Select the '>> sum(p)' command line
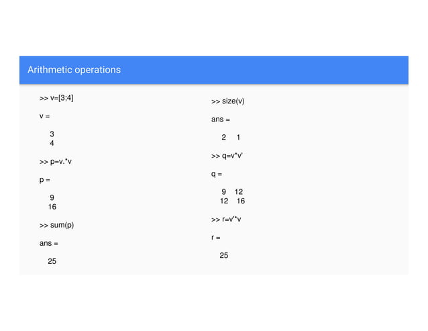The image size is (428, 331). [x=56, y=226]
